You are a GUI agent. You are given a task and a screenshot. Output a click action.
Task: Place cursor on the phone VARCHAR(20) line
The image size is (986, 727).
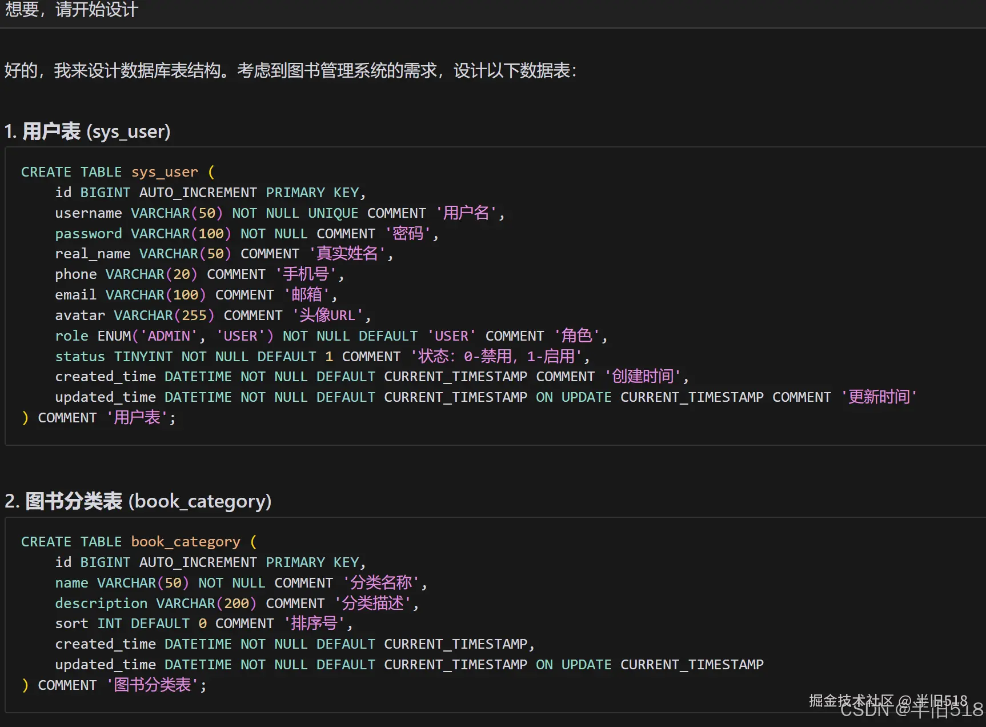pos(199,274)
